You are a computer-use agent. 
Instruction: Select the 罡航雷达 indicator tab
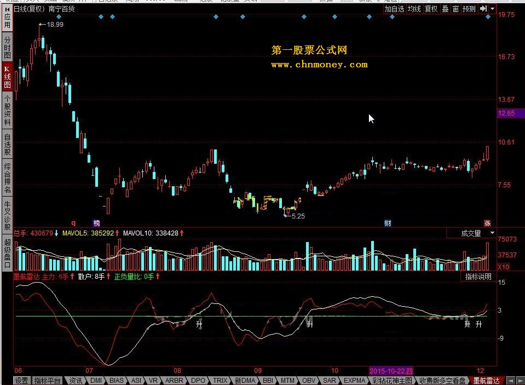pyautogui.click(x=486, y=381)
